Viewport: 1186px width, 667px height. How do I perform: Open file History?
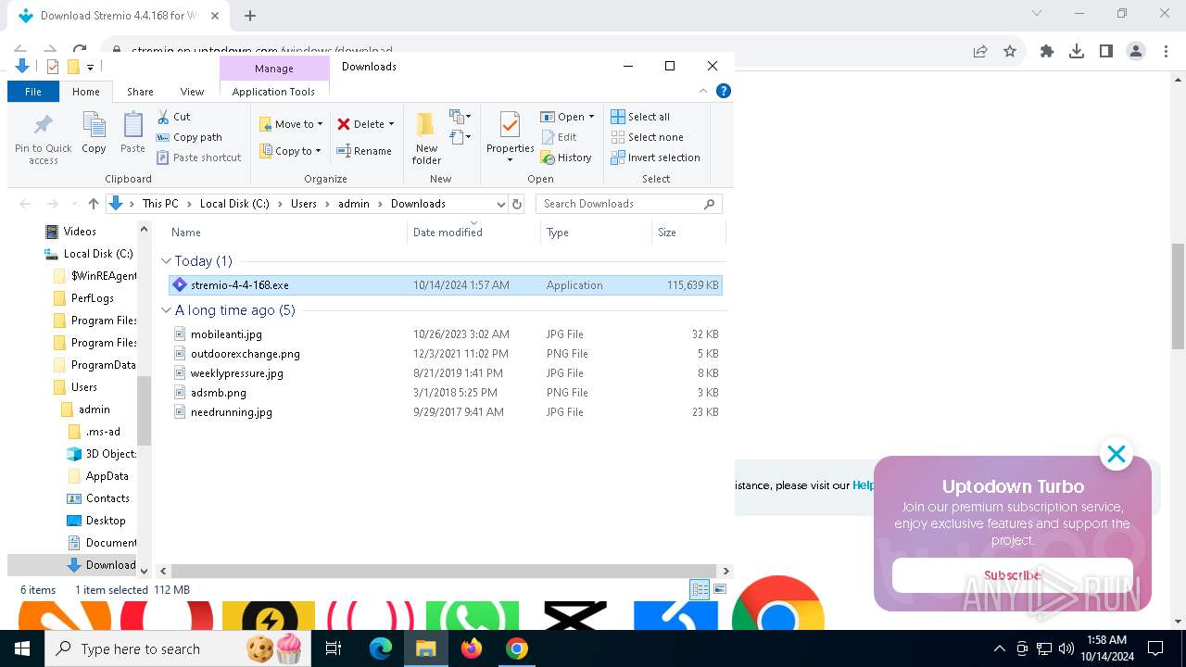tap(566, 157)
